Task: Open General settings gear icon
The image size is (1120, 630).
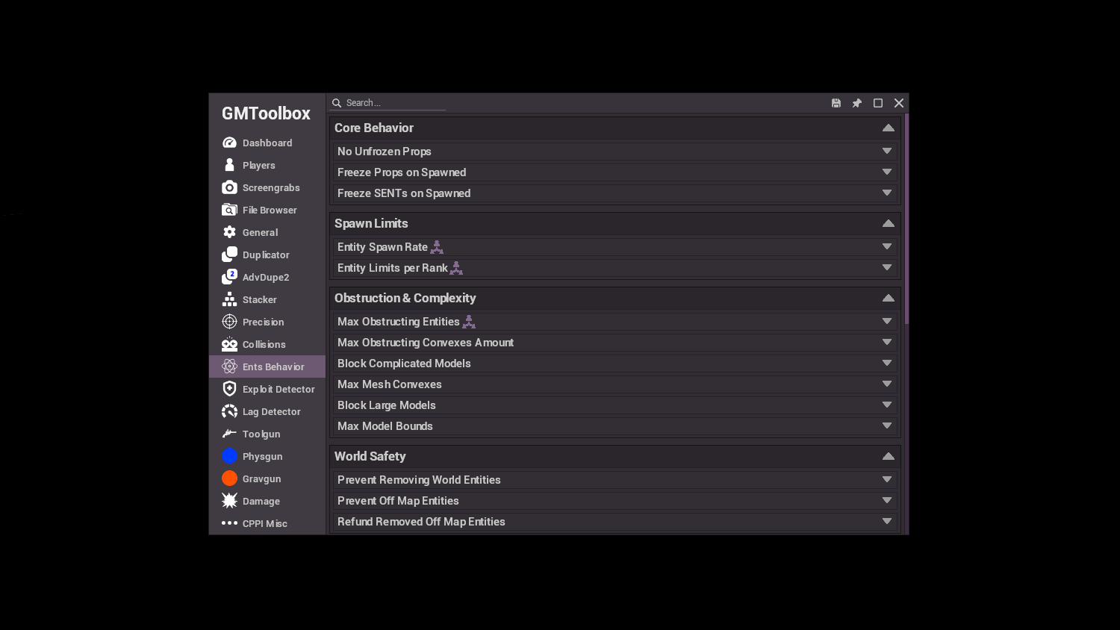Action: 229,232
